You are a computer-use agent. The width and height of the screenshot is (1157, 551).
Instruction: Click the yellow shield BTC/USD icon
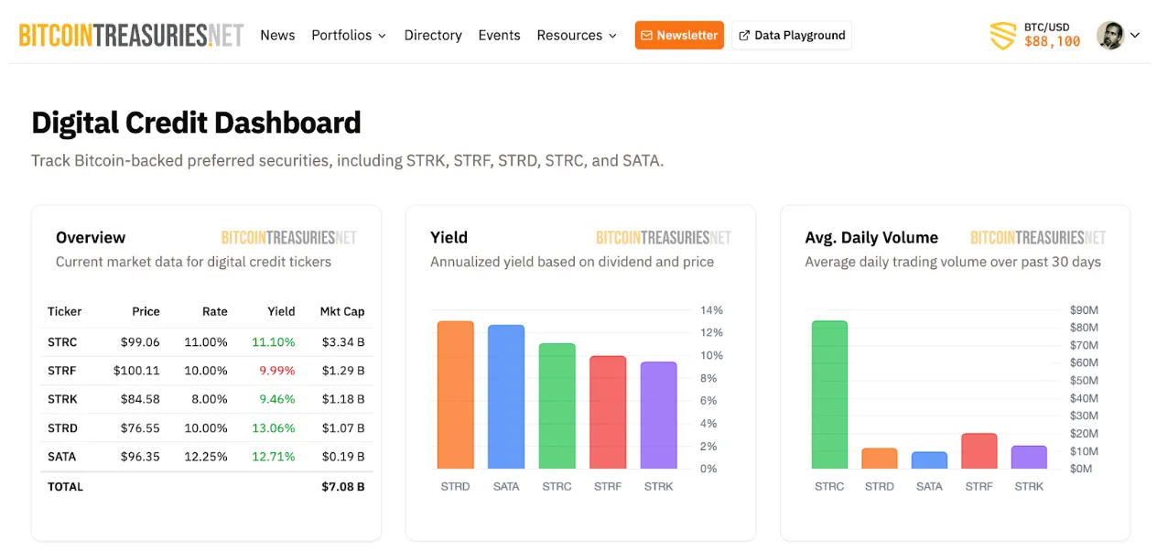point(1003,36)
